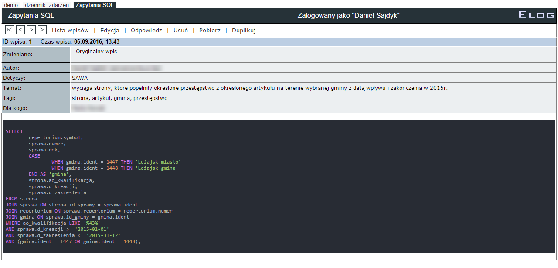Click Pobierz to download entry
Screen dimensions: 558x268
click(210, 31)
